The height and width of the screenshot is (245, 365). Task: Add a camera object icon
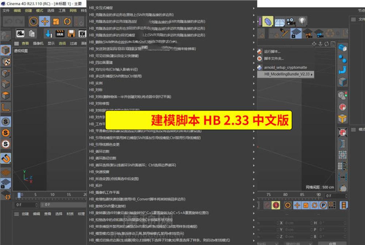pos(291,22)
